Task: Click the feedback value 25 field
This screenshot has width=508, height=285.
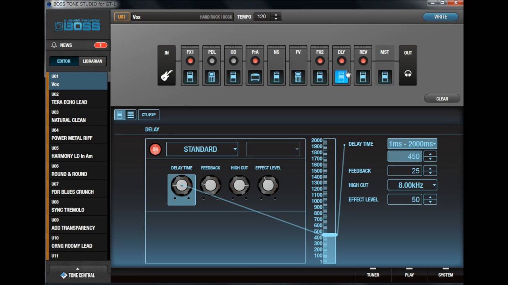Action: pos(405,171)
